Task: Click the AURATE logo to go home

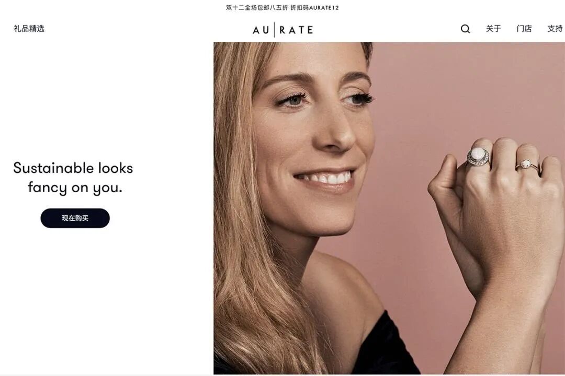Action: point(283,29)
